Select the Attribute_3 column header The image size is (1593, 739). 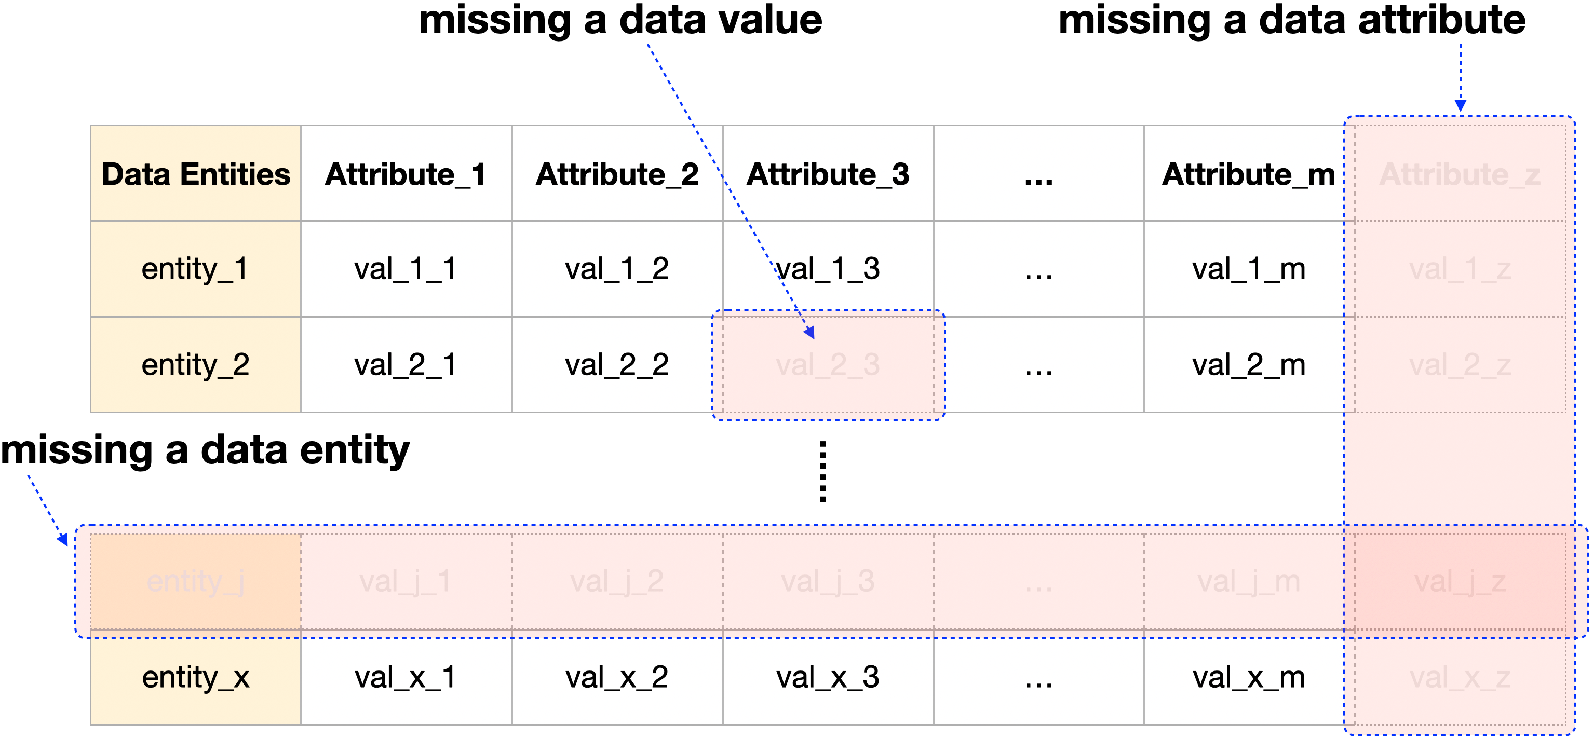tap(828, 174)
